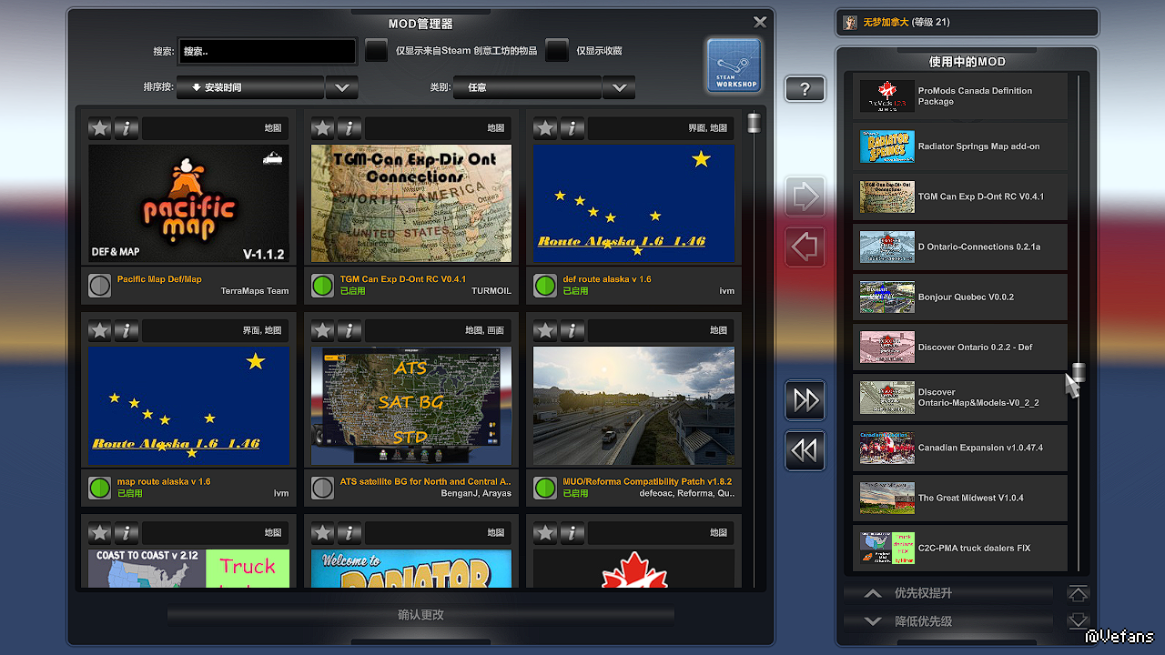Open info for ATS satellite BG mod

(349, 330)
